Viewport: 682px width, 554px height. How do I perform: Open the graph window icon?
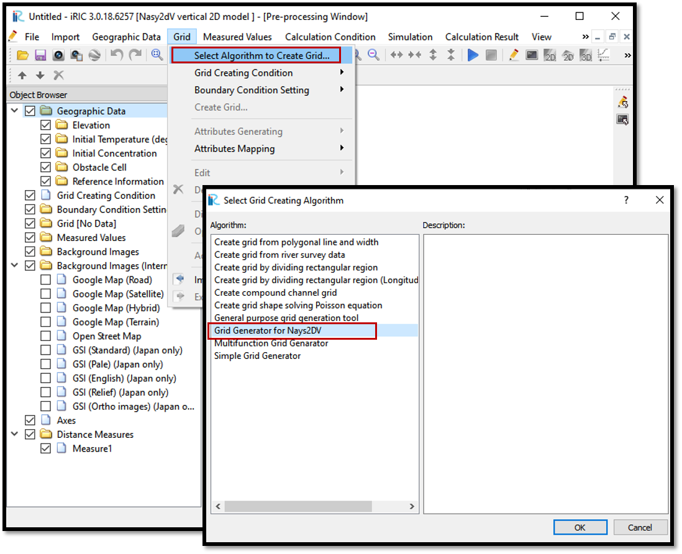click(603, 55)
